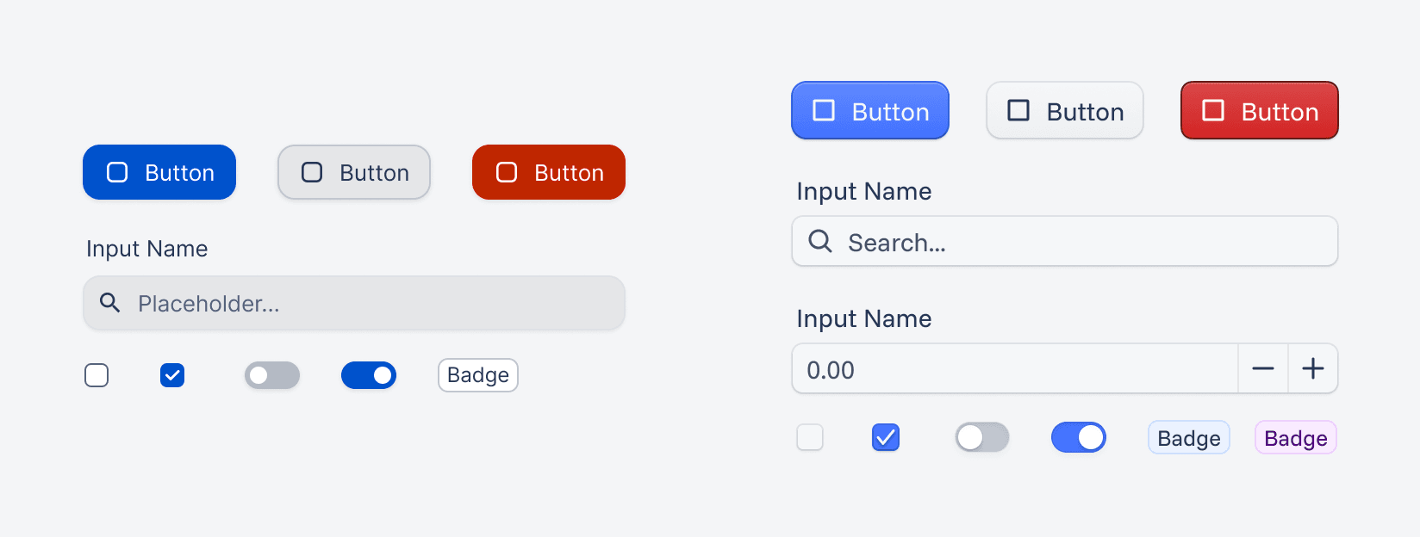Uncheck the blue checkbox in the right set
This screenshot has width=1420, height=537.
pos(886,437)
